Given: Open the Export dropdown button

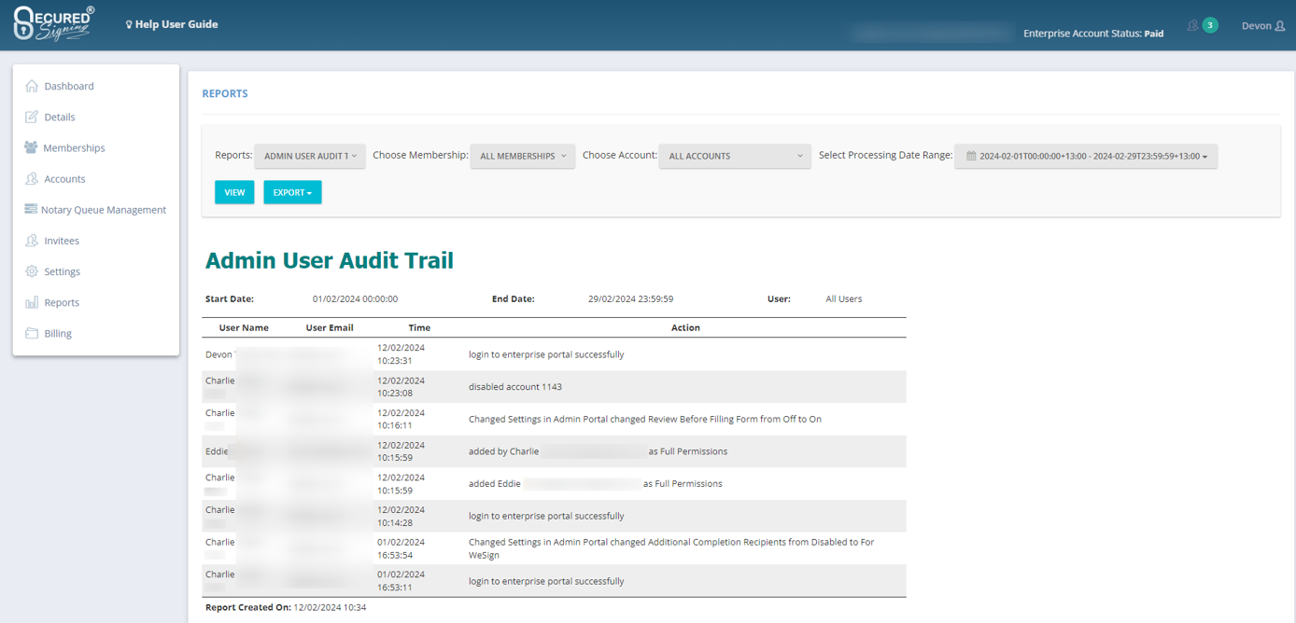Looking at the screenshot, I should point(292,192).
